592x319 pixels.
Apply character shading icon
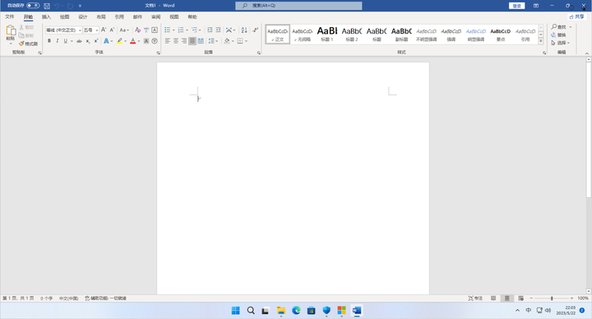146,41
